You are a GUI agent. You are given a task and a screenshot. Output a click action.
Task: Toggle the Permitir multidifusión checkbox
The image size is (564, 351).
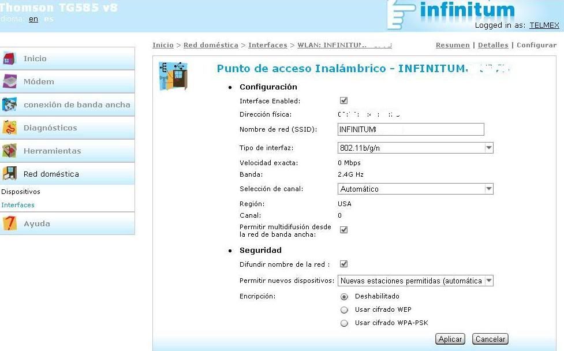coord(344,230)
